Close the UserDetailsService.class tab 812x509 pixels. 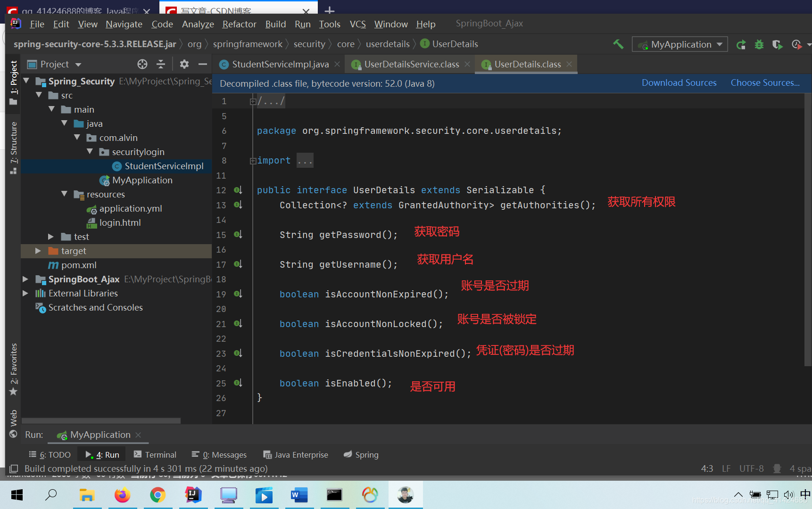coord(467,65)
